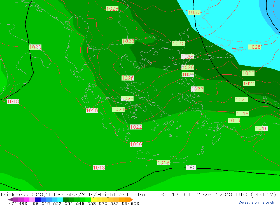The width and height of the screenshot is (280, 205).
Task: Click the 594 legend value
Action: click(126, 203)
